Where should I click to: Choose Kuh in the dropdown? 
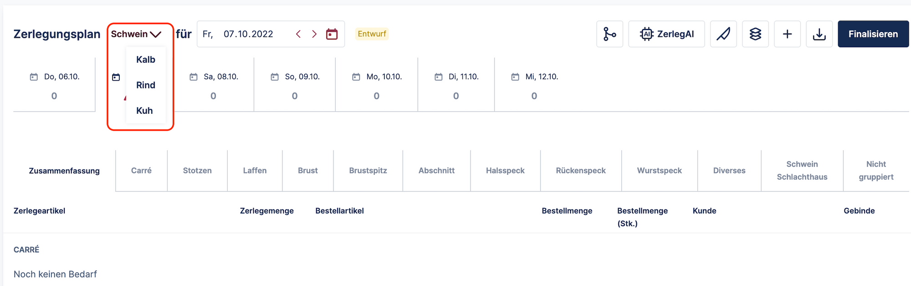point(144,111)
